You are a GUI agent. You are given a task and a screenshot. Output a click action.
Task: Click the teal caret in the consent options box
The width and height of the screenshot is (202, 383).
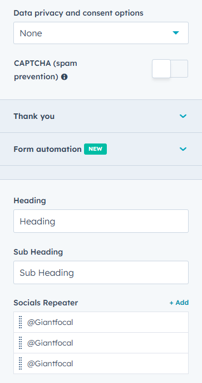click(x=176, y=33)
